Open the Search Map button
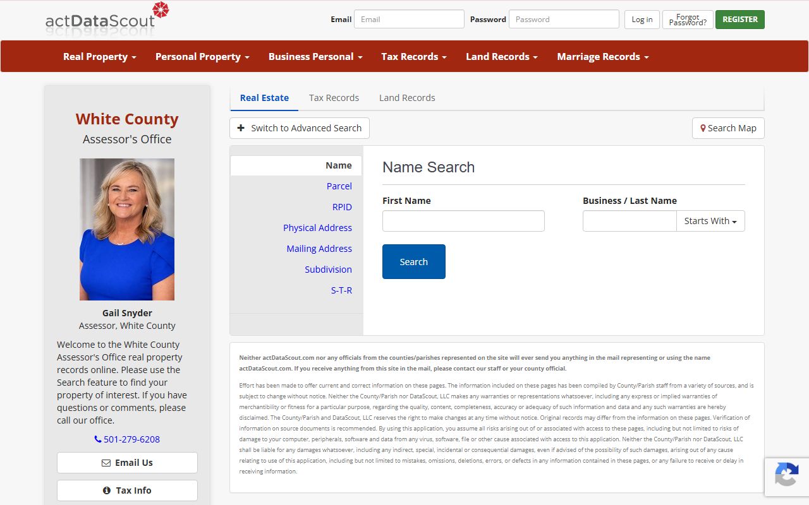This screenshot has height=505, width=809. [728, 128]
